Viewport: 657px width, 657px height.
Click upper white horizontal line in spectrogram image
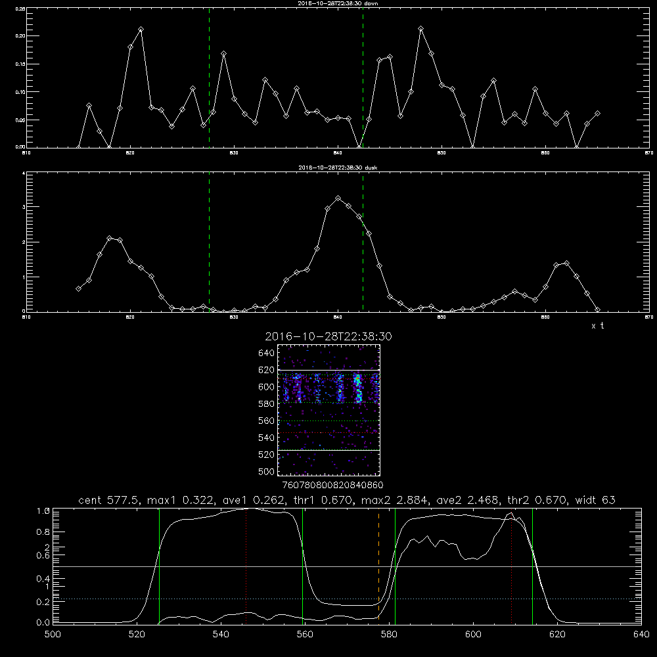329,371
